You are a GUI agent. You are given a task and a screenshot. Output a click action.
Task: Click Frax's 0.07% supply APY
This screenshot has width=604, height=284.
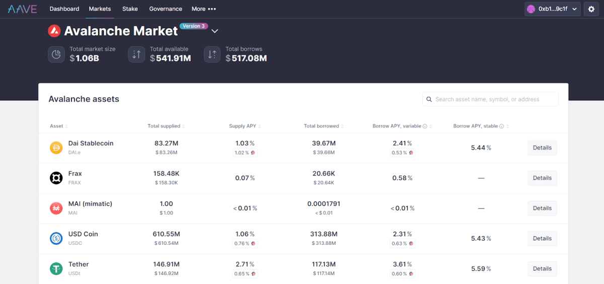point(245,178)
